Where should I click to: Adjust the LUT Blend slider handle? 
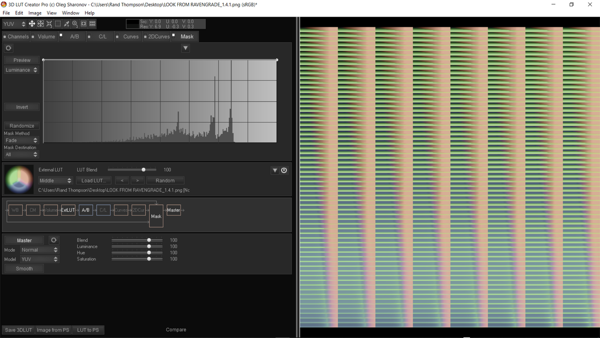[143, 169]
